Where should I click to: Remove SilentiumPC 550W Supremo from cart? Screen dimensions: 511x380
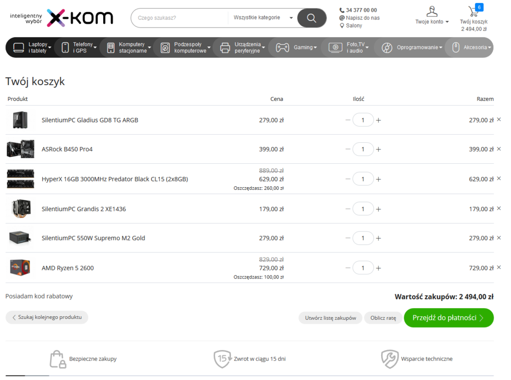499,238
